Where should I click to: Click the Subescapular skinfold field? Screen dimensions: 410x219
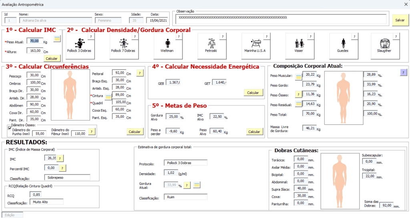click(370, 162)
